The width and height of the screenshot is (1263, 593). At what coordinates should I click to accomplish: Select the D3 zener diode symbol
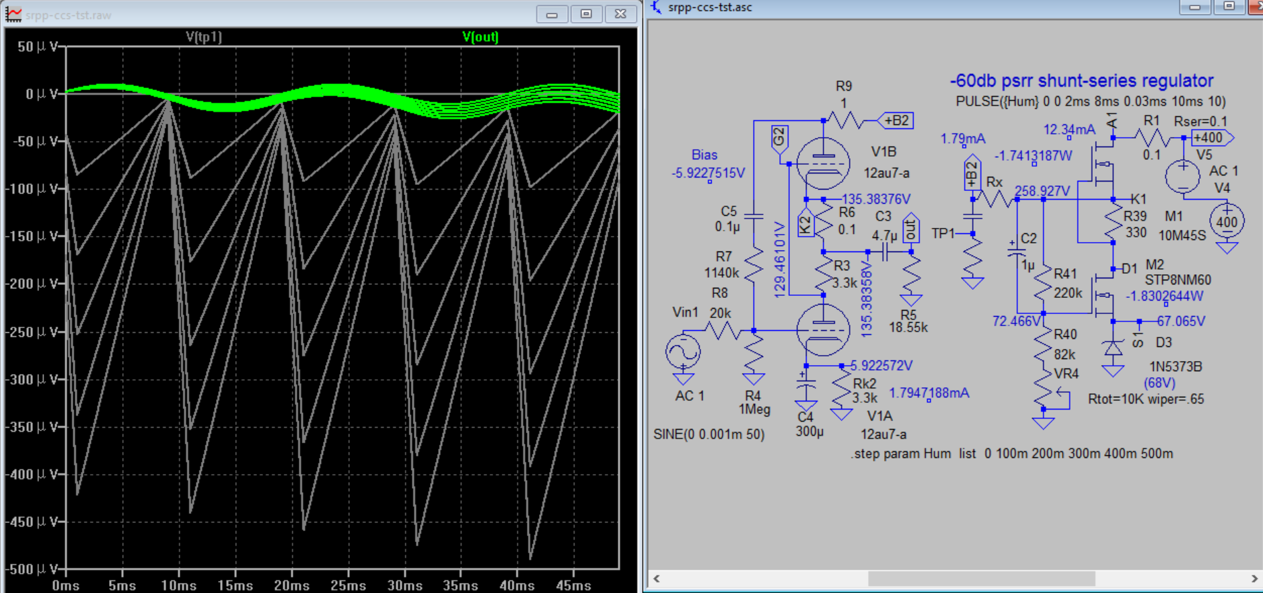[x=1113, y=348]
